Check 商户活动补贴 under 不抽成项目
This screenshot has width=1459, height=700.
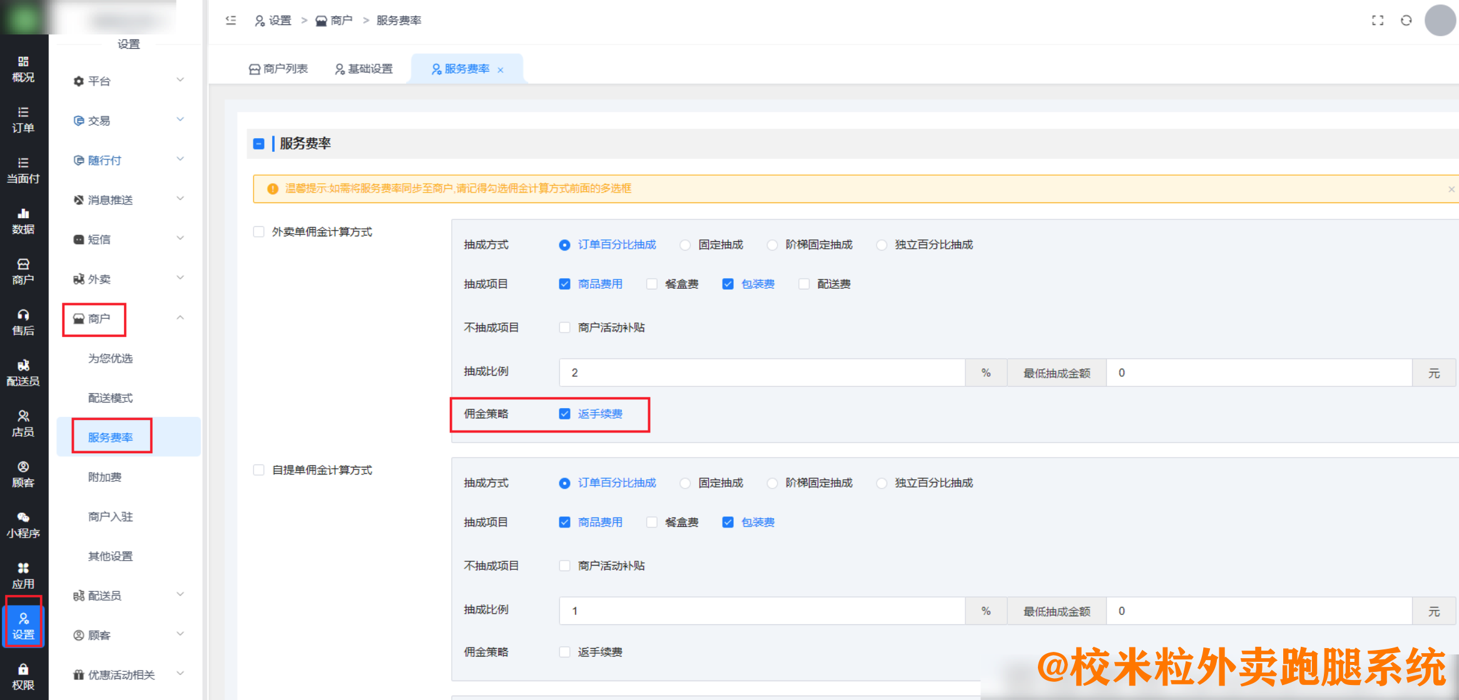coord(565,327)
